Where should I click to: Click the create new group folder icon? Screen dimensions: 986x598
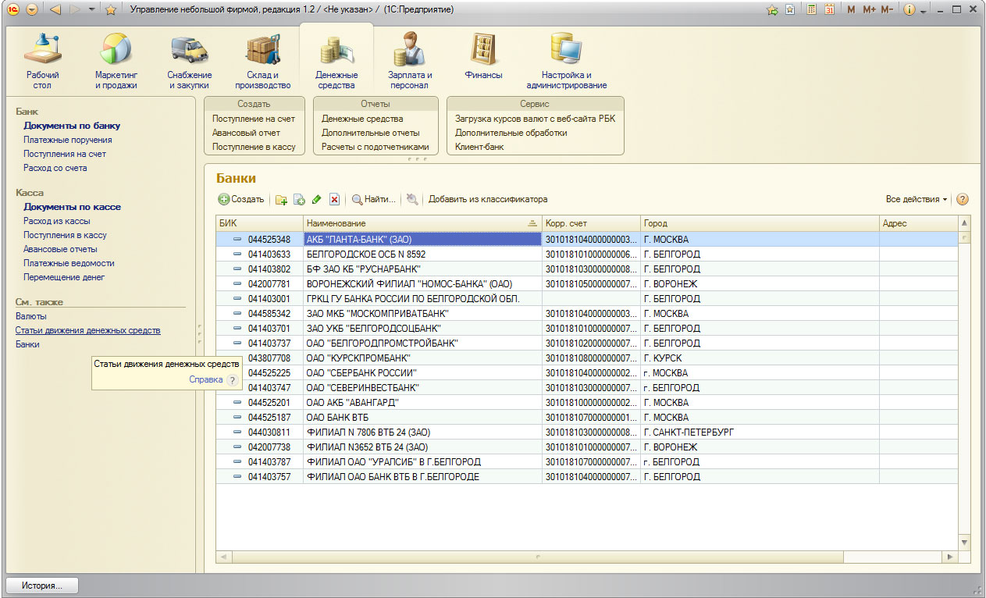(x=281, y=200)
